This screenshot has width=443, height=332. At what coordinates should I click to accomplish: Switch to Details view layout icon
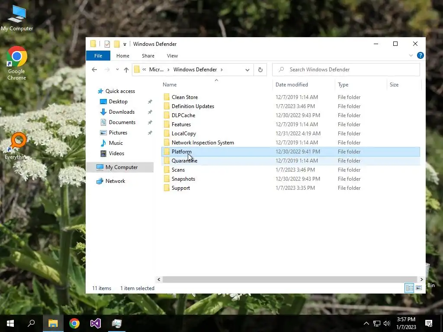[x=409, y=288]
